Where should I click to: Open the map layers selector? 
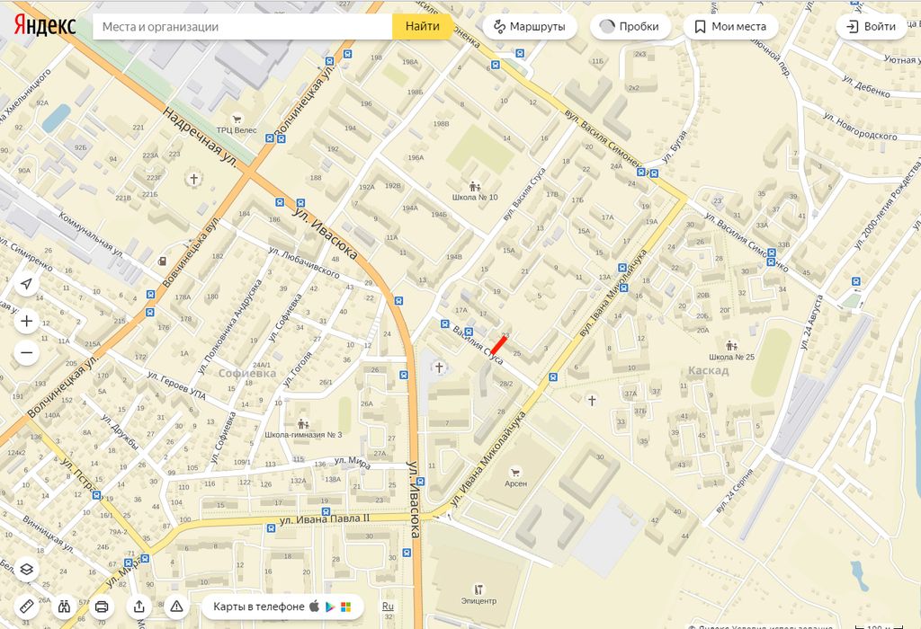click(26, 569)
